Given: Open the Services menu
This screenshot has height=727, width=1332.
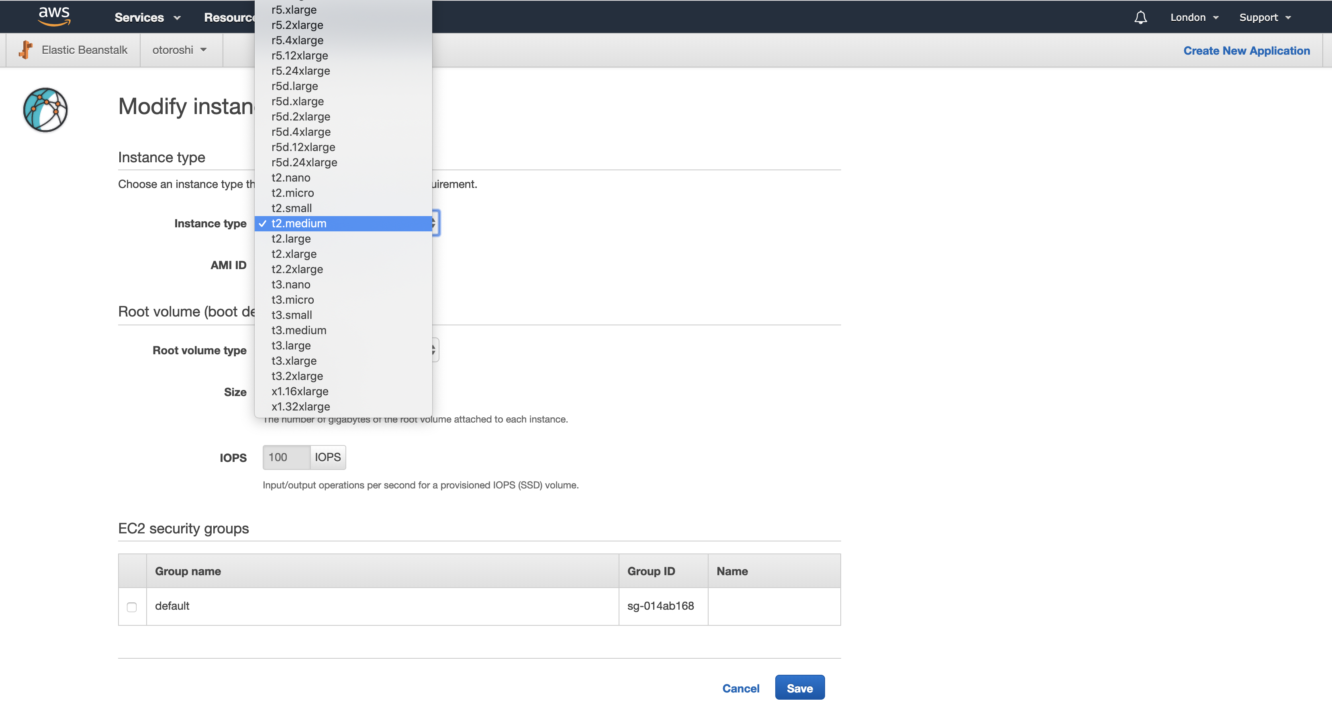Looking at the screenshot, I should tap(147, 18).
